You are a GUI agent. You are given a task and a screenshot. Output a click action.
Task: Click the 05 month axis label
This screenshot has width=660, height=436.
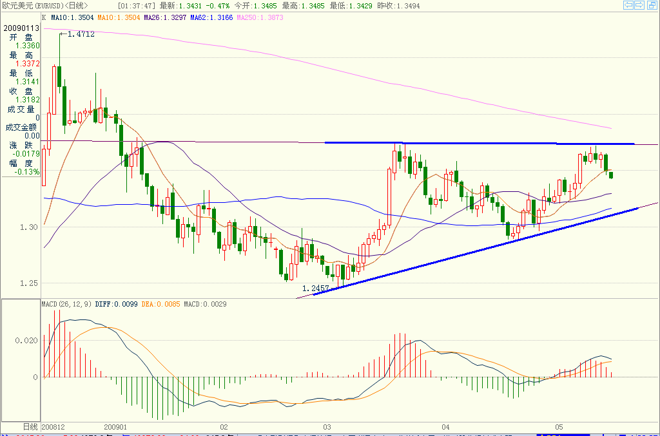tap(559, 427)
